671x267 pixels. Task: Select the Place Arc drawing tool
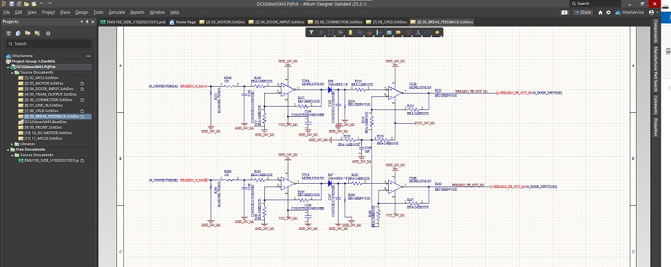coord(427,32)
